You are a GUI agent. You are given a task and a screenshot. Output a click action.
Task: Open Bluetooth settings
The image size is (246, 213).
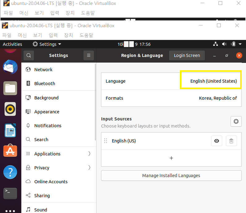(58, 84)
